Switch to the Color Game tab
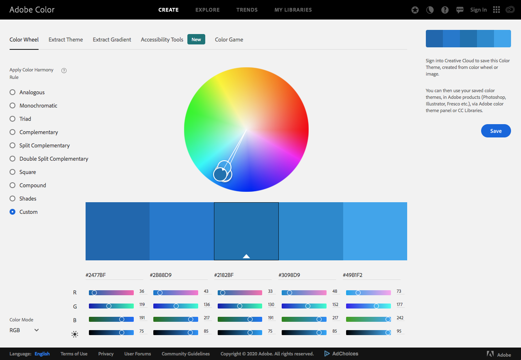 pos(229,39)
